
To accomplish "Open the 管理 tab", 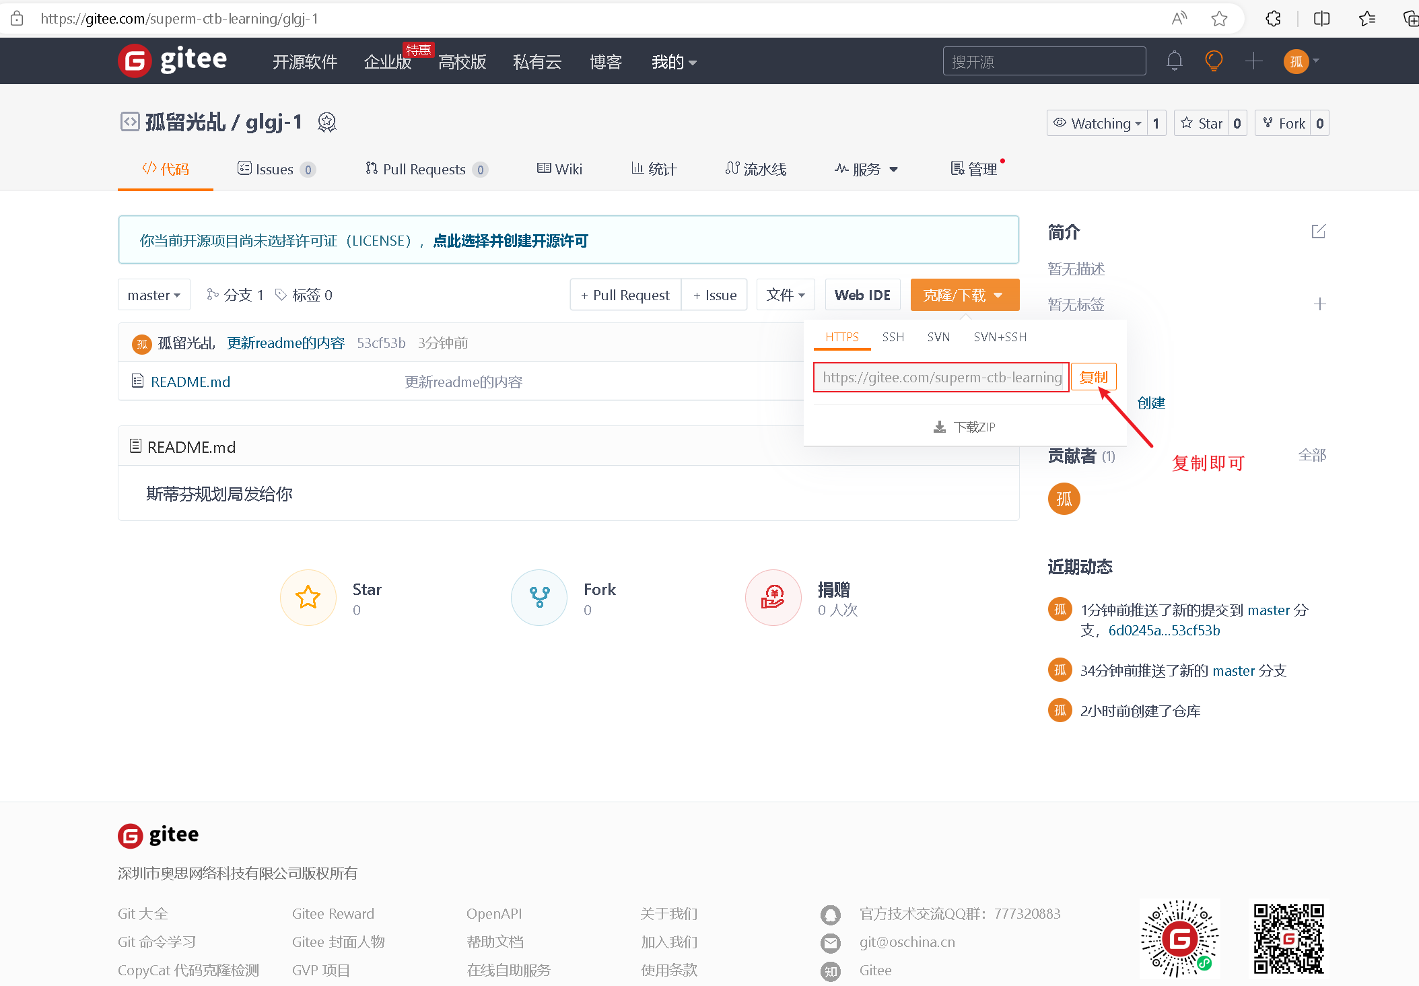I will (974, 169).
